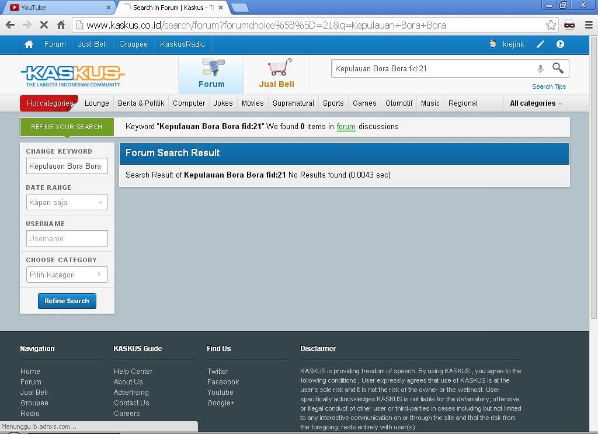598x434 pixels.
Task: Open Otomotif category
Action: [399, 103]
